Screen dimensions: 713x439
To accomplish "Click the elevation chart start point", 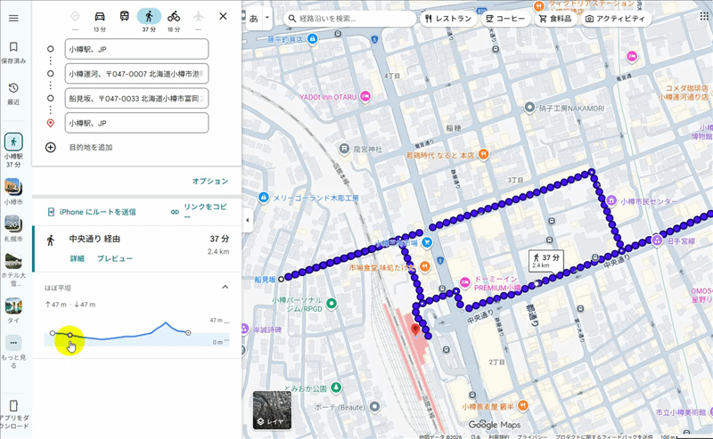I will point(53,333).
